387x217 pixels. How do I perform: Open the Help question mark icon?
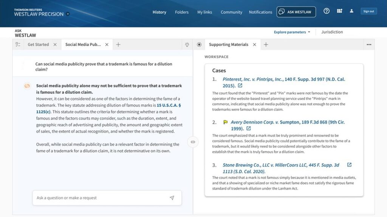[x=326, y=11]
